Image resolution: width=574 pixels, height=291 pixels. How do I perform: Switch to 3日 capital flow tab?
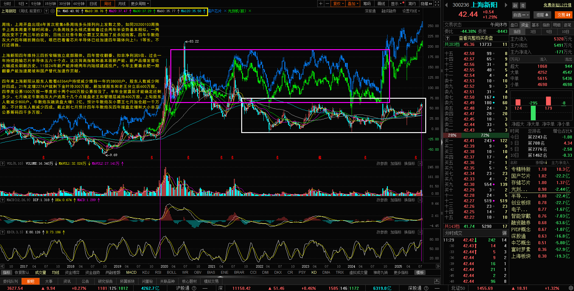(x=533, y=32)
